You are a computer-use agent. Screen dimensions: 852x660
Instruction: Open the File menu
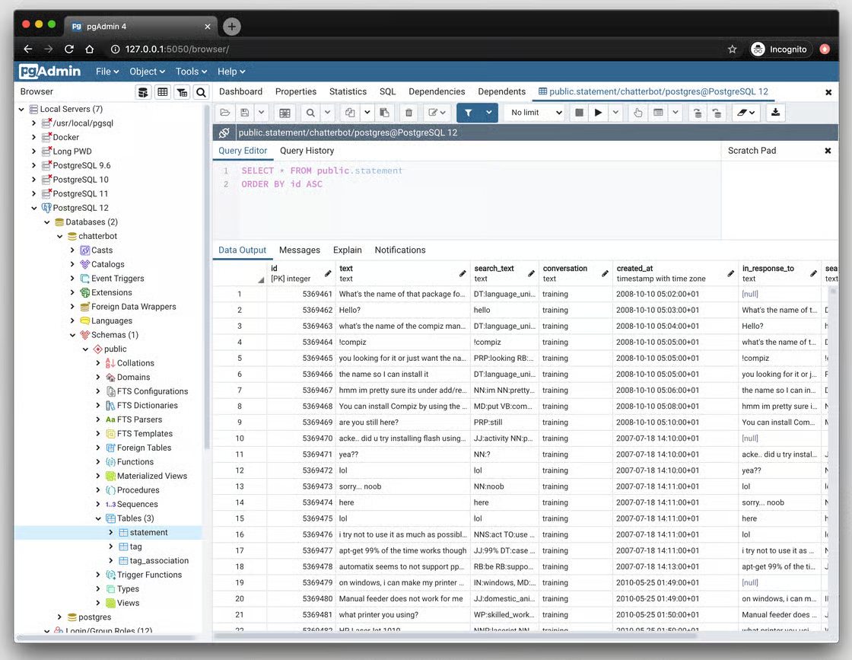107,72
